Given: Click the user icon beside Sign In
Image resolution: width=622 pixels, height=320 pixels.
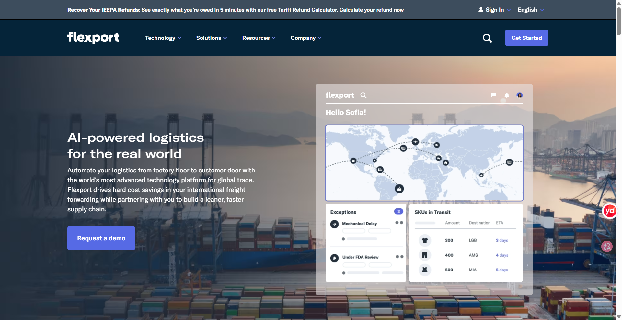Looking at the screenshot, I should [481, 10].
